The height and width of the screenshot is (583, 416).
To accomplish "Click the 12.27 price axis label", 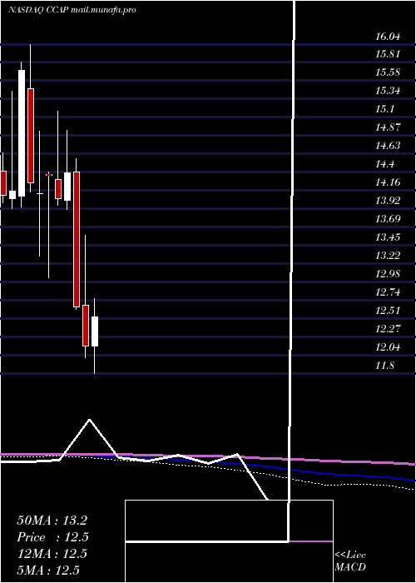I will 388,329.
